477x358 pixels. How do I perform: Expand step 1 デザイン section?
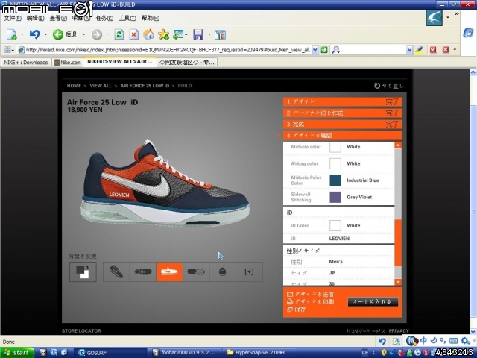(x=343, y=101)
